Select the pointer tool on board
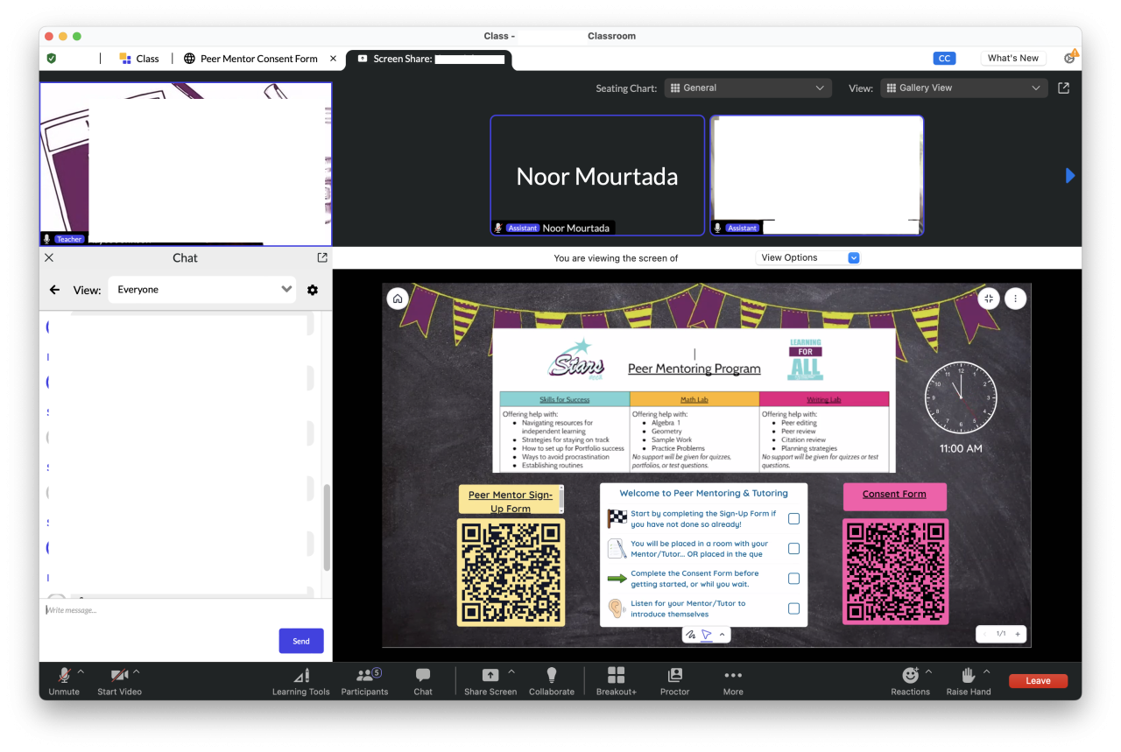Viewport: 1121px width, 752px height. 707,635
